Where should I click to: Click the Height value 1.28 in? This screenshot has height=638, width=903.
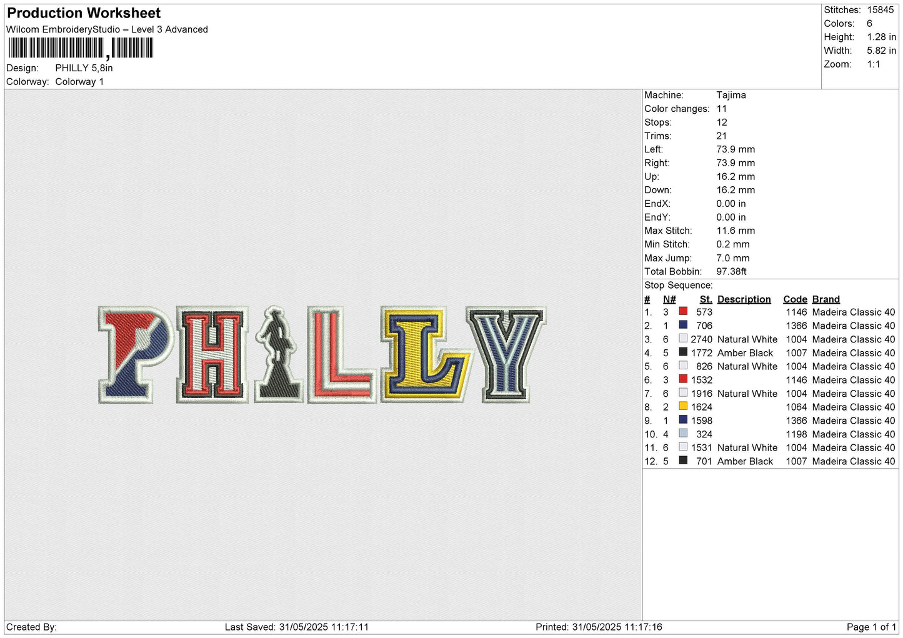pyautogui.click(x=881, y=37)
